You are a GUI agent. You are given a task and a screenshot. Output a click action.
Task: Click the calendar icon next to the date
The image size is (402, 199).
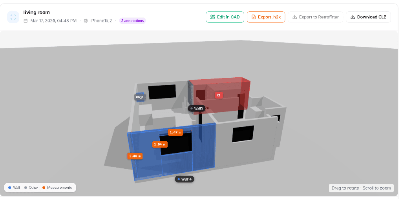click(26, 21)
